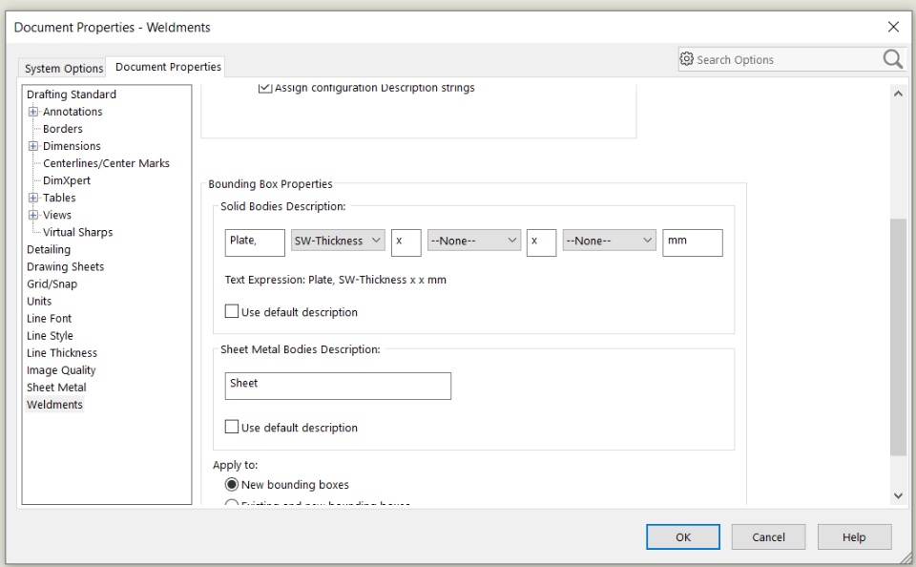
Task: Click the first 'x' separator field
Action: click(x=406, y=242)
